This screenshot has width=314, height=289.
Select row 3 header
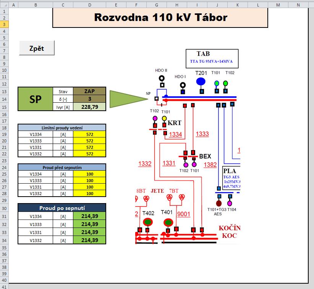pos(4,24)
